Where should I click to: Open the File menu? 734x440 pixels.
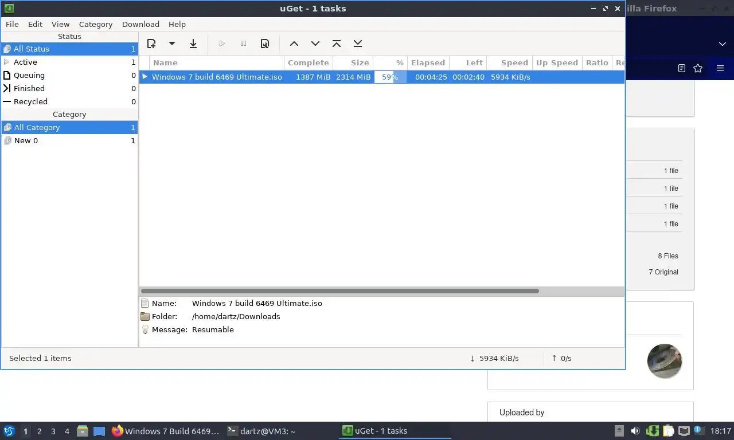coord(12,24)
